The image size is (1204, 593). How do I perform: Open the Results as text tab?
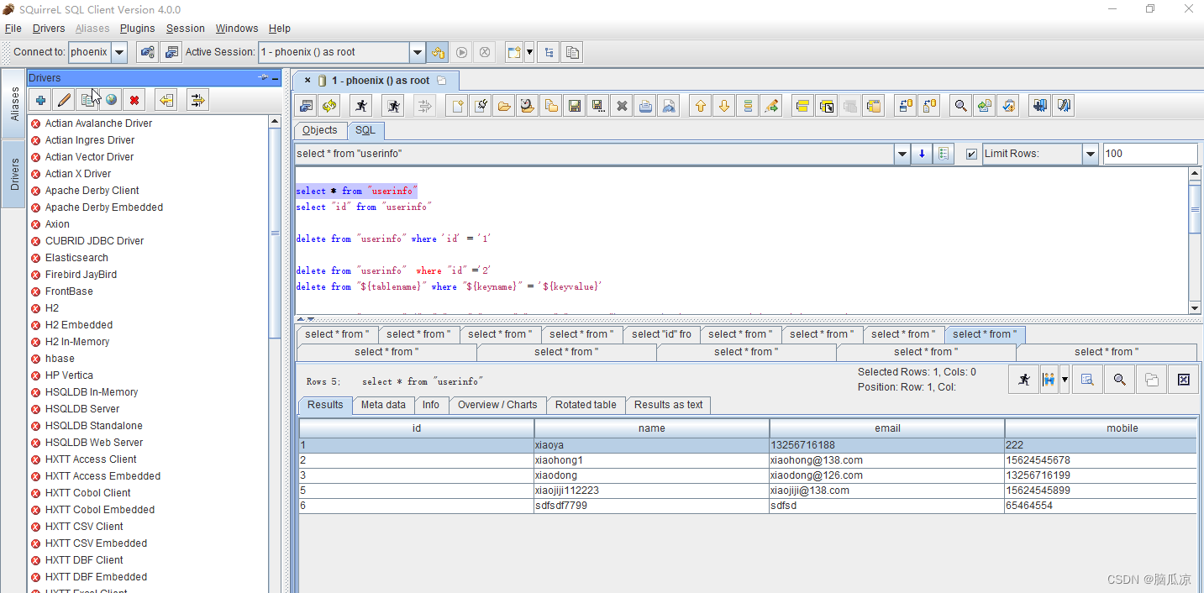coord(669,405)
